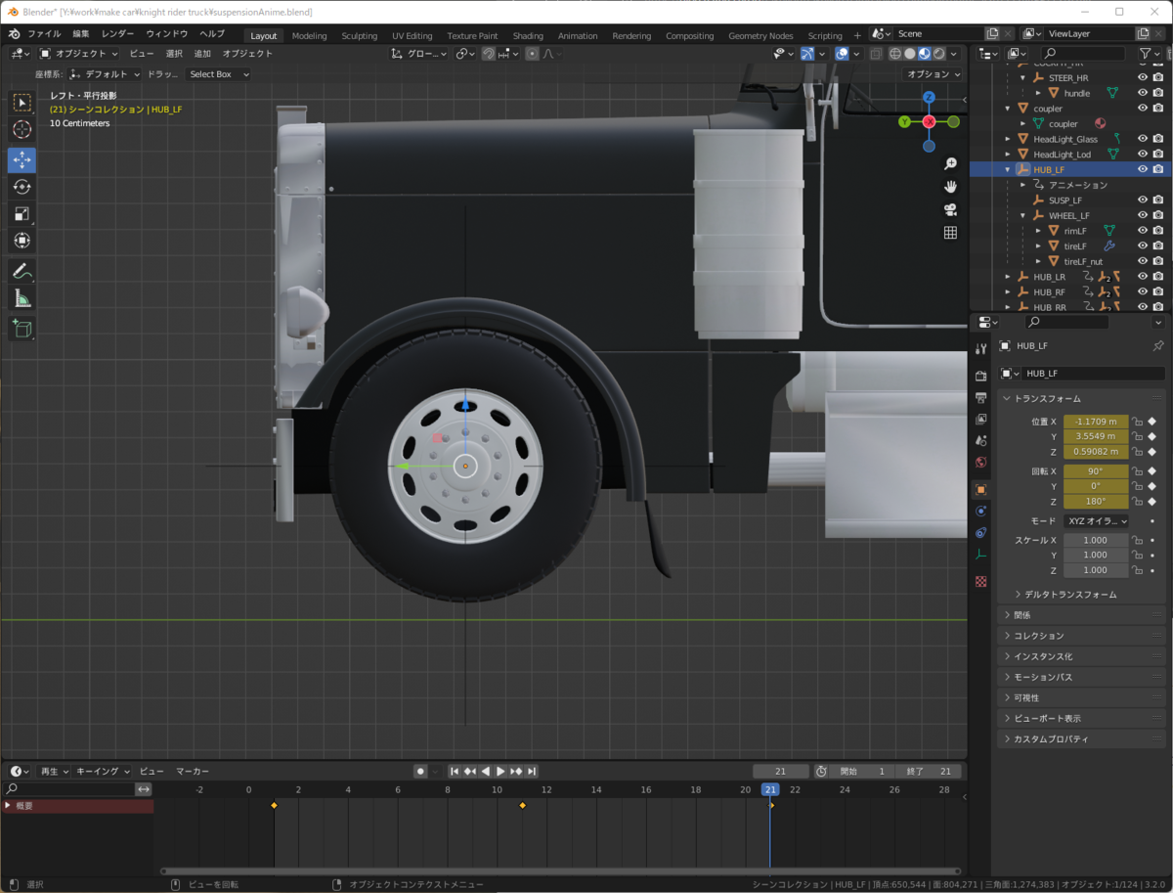Hide HUB_LF in the outliner with the eye icon
The width and height of the screenshot is (1173, 893).
coord(1142,169)
